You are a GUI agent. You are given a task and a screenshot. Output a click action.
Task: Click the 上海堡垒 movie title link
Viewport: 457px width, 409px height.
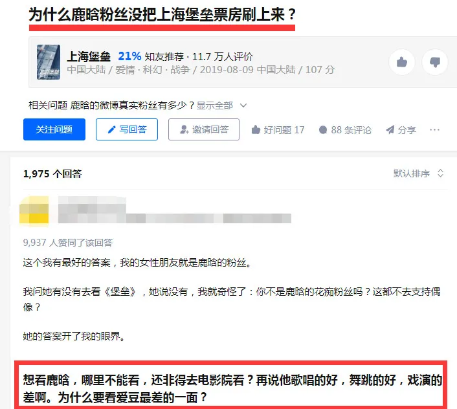pyautogui.click(x=89, y=56)
